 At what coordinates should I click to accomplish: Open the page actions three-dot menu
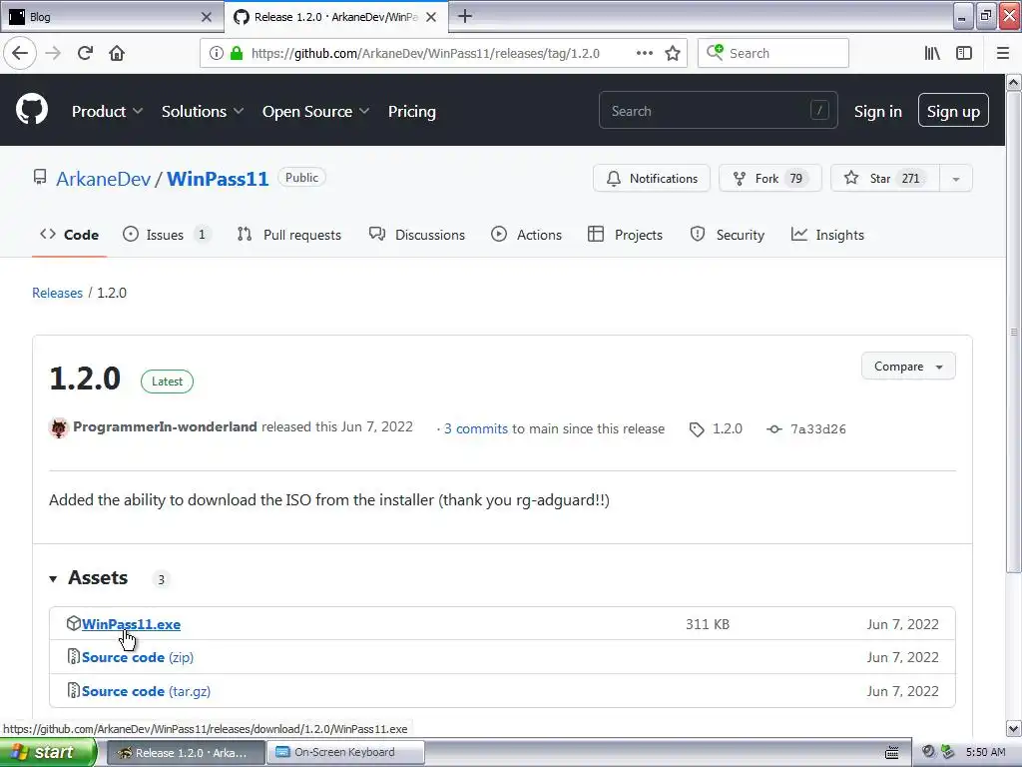coord(644,53)
